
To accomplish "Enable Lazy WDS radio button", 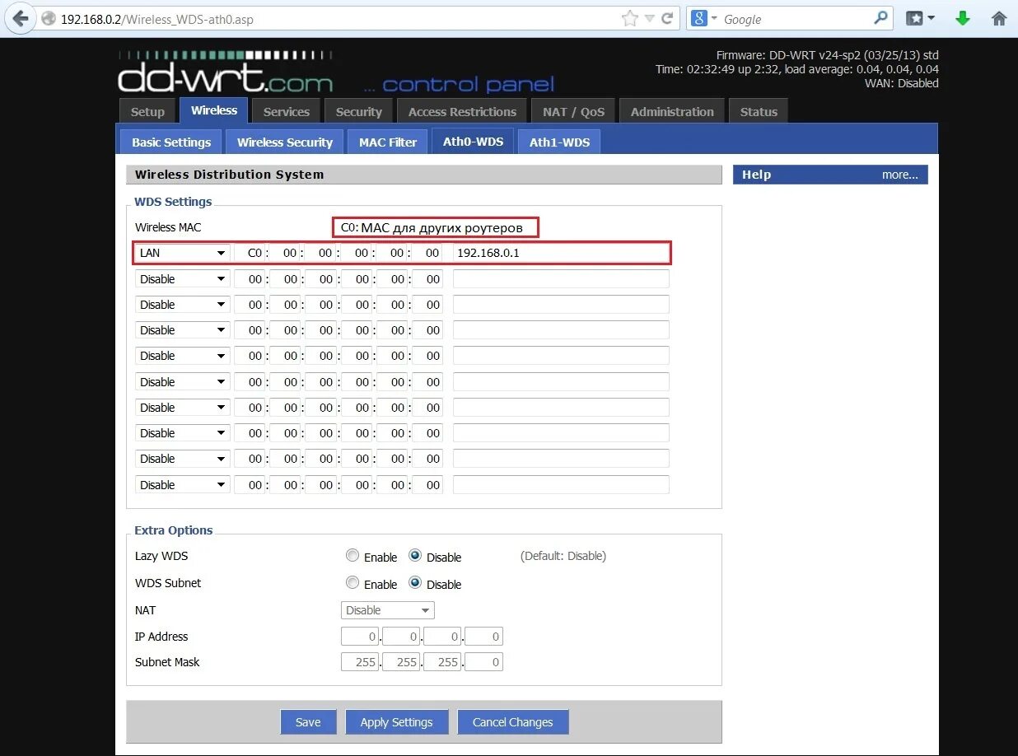I will coord(353,556).
